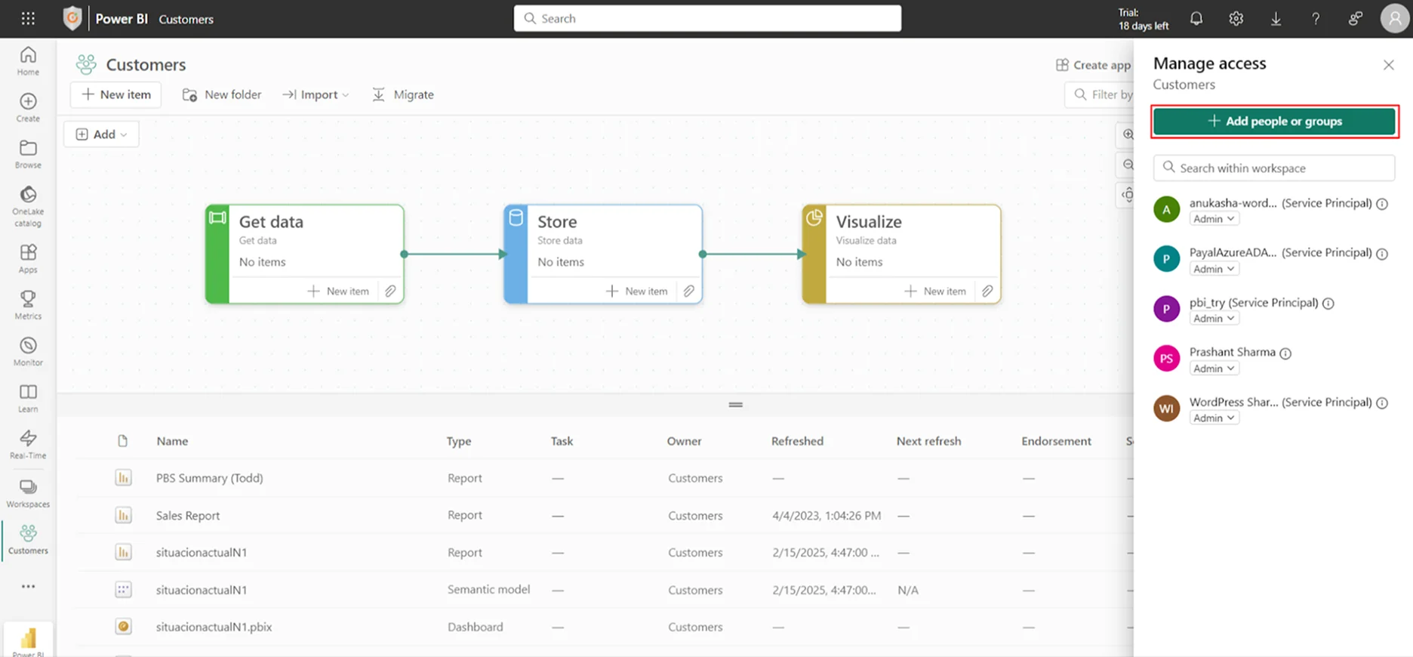
Task: Open Browse in left sidebar
Action: point(28,154)
